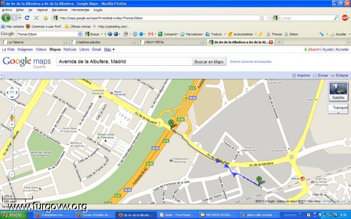Open the Firefox home page icon

pos(46,18)
